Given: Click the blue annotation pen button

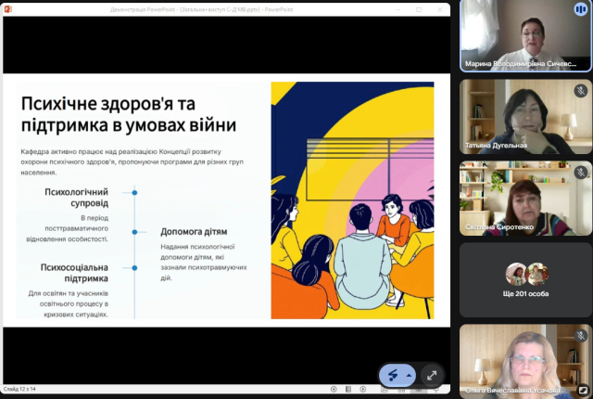Looking at the screenshot, I should 393,375.
